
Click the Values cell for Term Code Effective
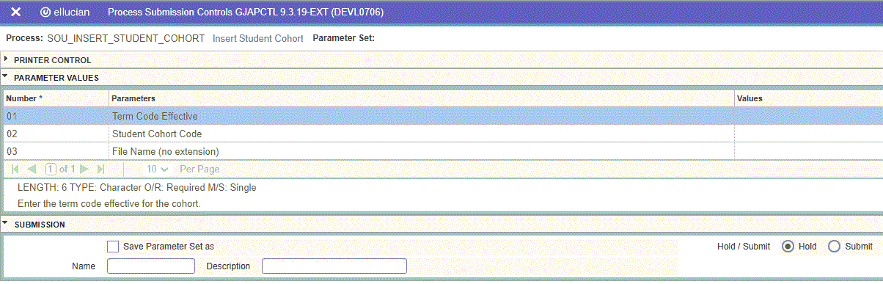pyautogui.click(x=808, y=116)
